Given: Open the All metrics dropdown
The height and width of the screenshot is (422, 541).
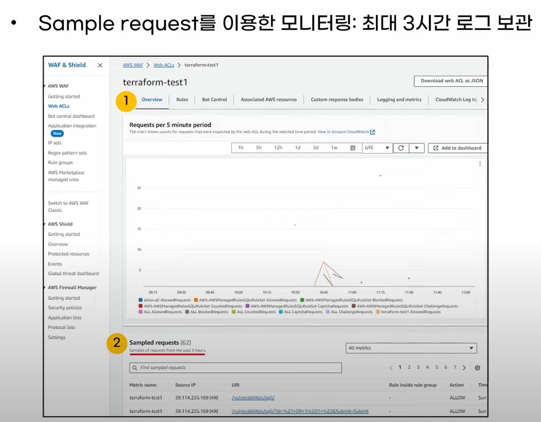Looking at the screenshot, I should pos(411,348).
